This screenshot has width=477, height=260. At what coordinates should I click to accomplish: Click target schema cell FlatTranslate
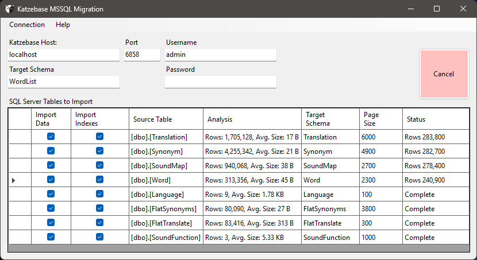click(330, 223)
